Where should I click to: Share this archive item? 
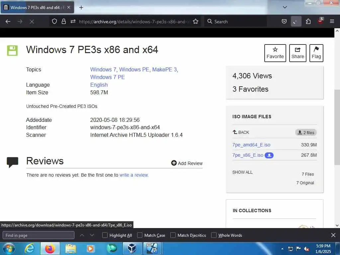[298, 53]
